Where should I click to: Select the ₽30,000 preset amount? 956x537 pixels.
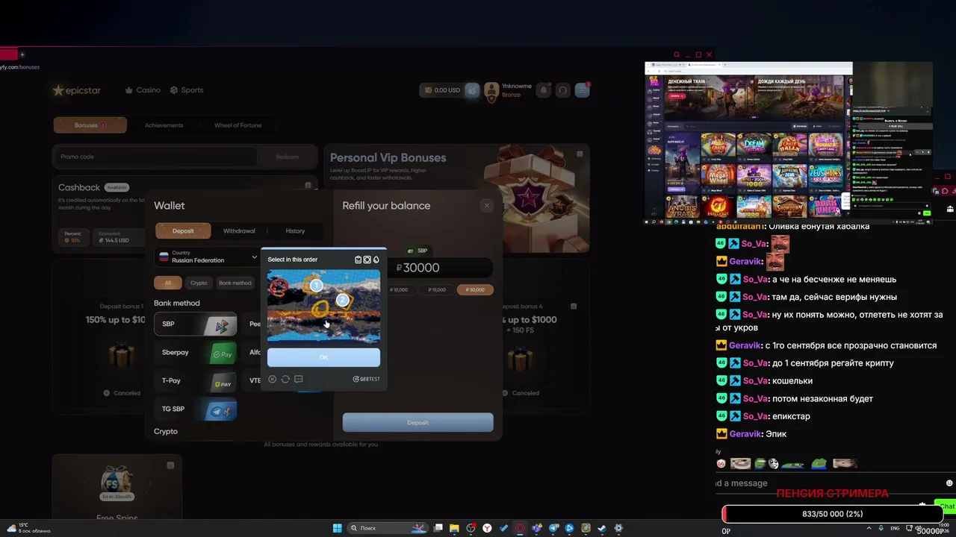[475, 289]
